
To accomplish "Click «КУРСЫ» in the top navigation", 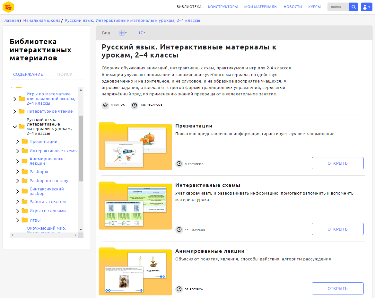I will pos(314,6).
